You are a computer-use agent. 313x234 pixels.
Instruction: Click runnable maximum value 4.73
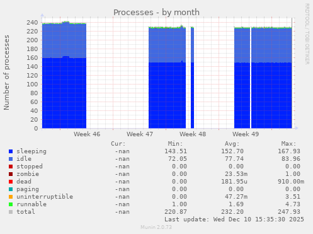pyautogui.click(x=293, y=204)
